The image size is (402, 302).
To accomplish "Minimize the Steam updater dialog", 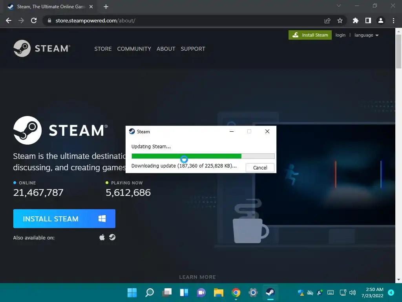I will (232, 131).
